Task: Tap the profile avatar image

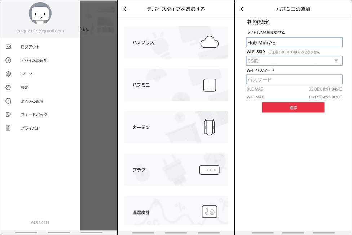Action: click(40, 13)
